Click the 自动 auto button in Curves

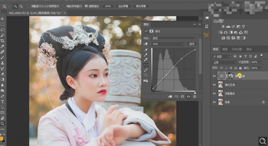[x=192, y=44]
